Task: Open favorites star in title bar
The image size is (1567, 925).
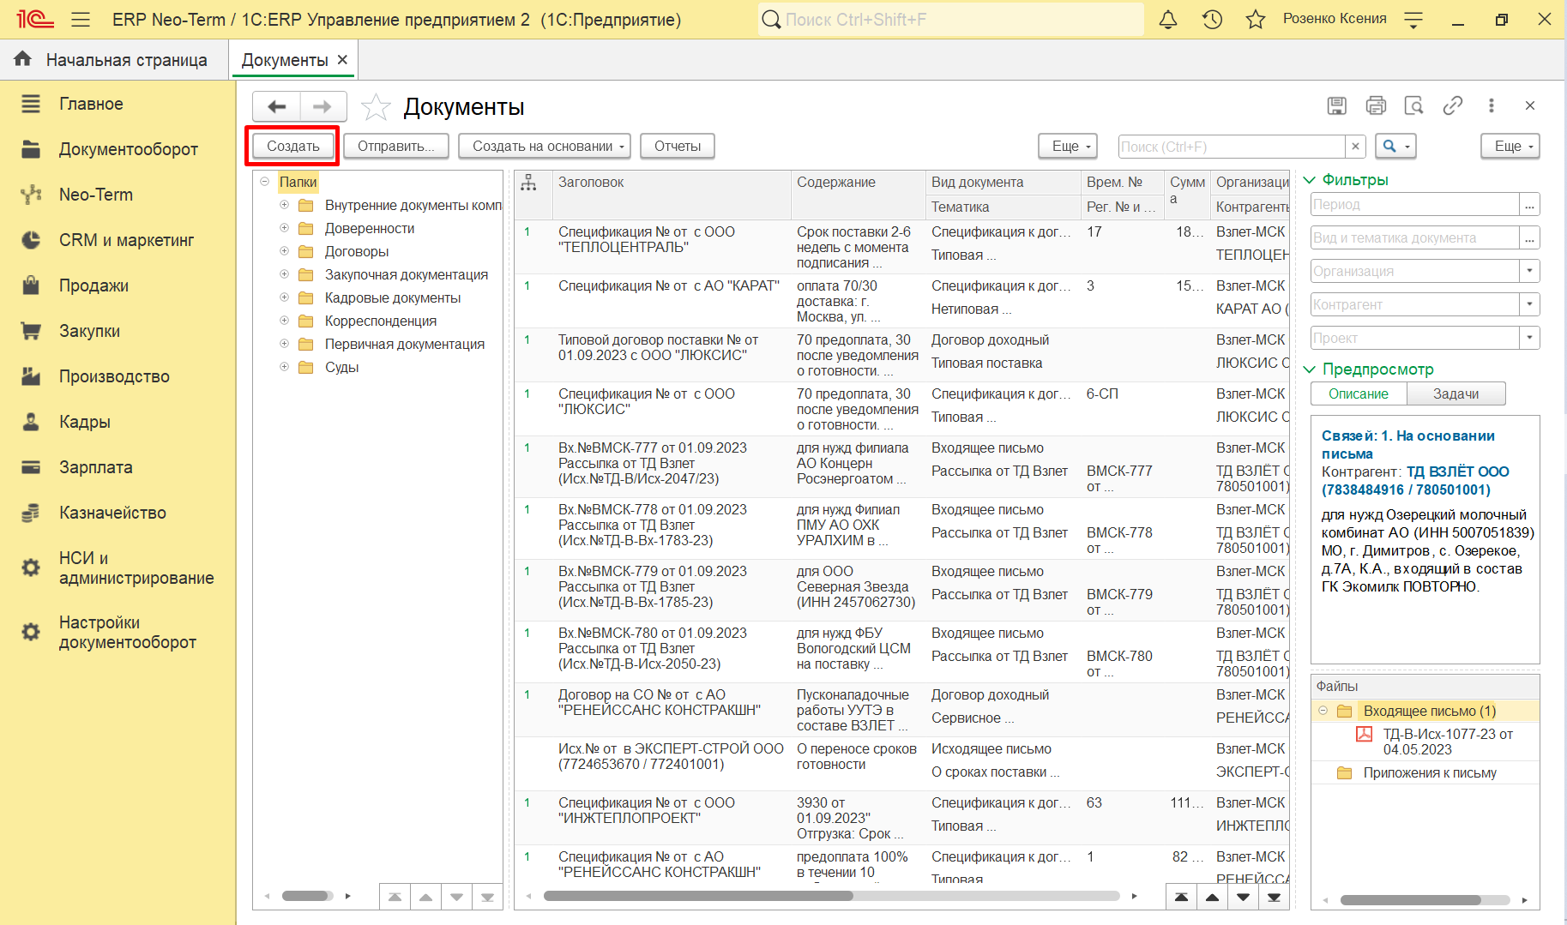Action: pyautogui.click(x=1256, y=20)
